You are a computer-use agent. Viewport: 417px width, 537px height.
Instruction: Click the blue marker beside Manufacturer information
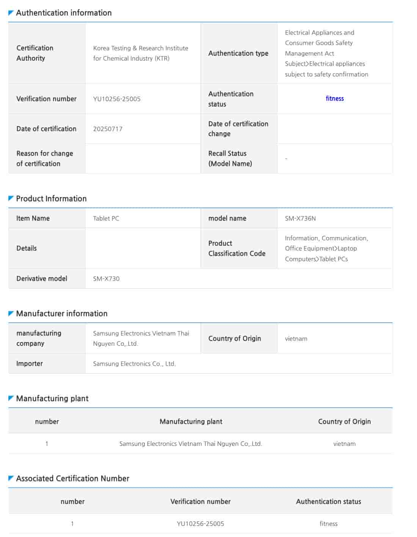[11, 313]
